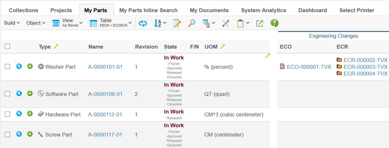Viewport: 389px width, 148px height.
Task: Switch to the System Analytics tab
Action: pos(263,10)
